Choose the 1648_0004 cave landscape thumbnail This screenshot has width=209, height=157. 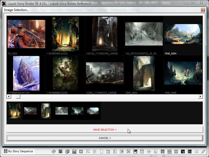pyautogui.click(x=183, y=34)
